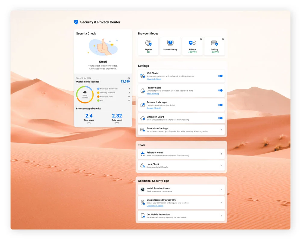This screenshot has width=301, height=240.
Task: Click the Hack Check icon
Action: pyautogui.click(x=142, y=165)
